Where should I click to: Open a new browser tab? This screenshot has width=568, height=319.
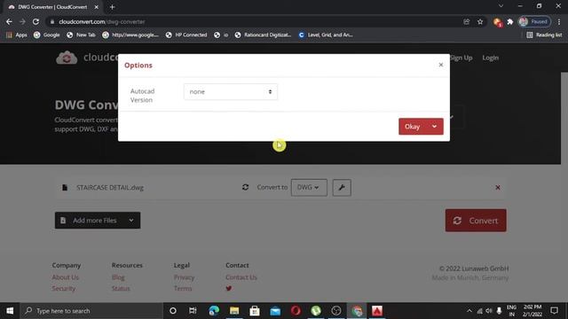(113, 7)
